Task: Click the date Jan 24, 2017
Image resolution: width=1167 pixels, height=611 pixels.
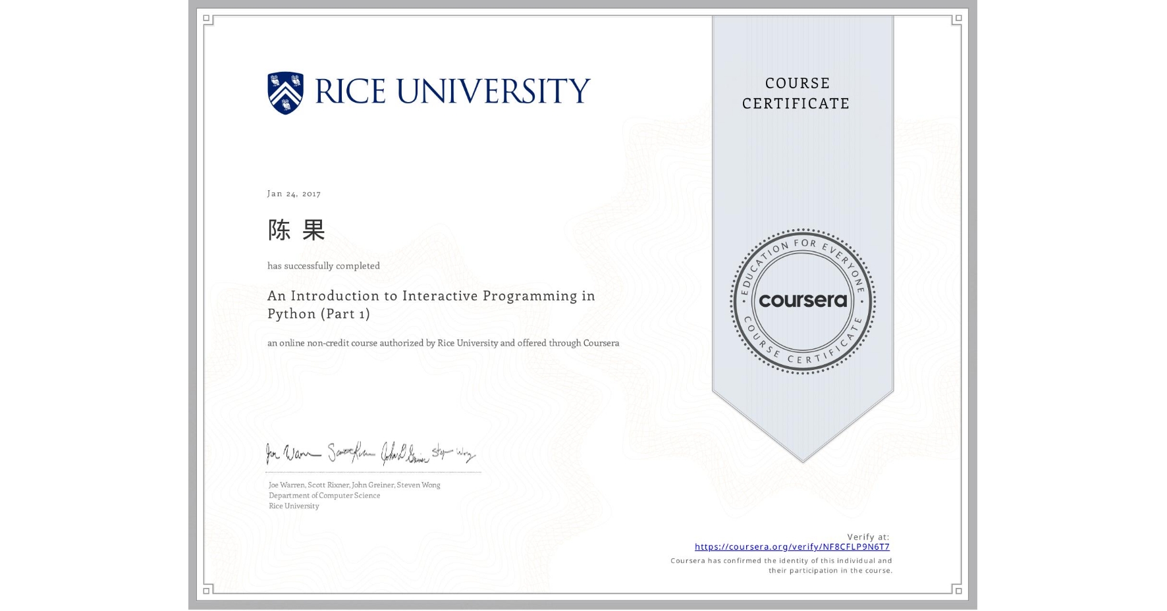Action: tap(294, 193)
